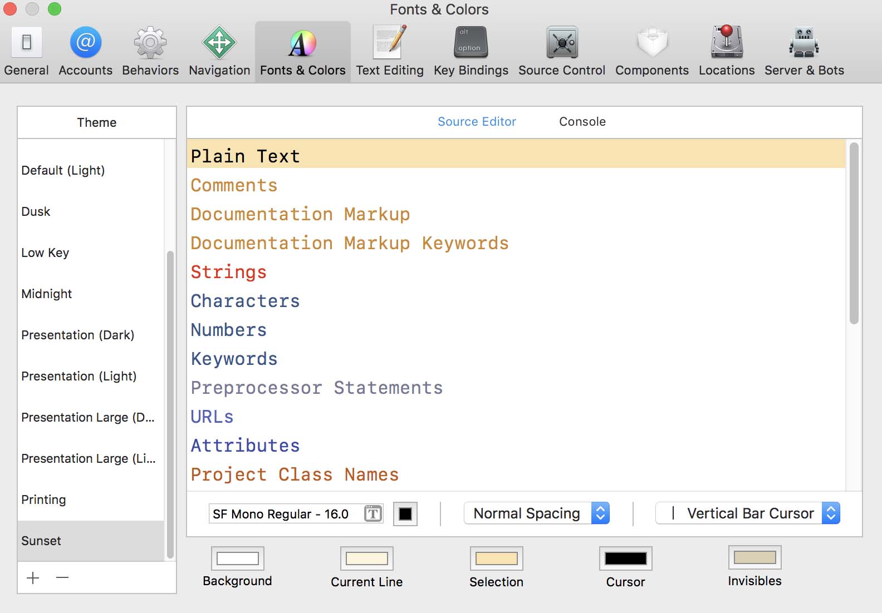Select the Strings syntax category
Viewport: 882px width, 613px height.
click(228, 272)
